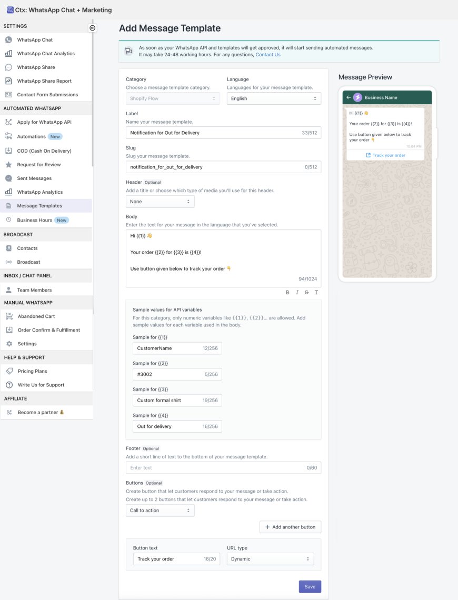
Task: Click the WhatsApp Chat sidebar icon
Action: coord(8,40)
